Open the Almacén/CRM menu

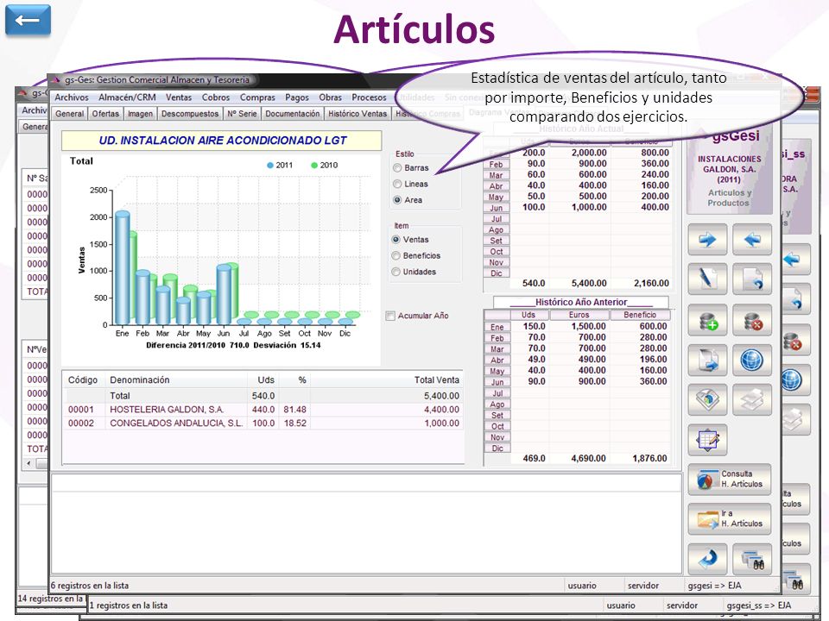[127, 97]
